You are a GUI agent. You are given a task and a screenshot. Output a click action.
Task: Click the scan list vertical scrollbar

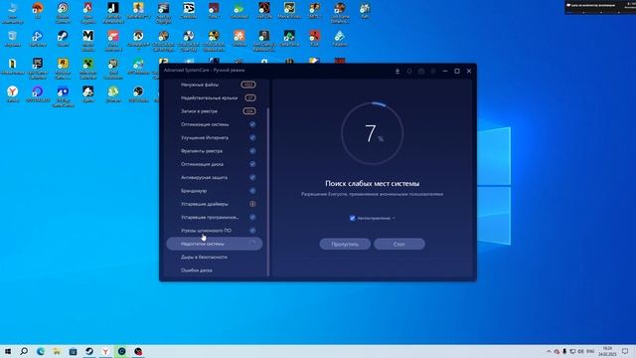click(268, 191)
